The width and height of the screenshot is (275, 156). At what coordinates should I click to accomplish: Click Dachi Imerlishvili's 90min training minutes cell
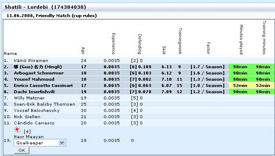pos(263,92)
